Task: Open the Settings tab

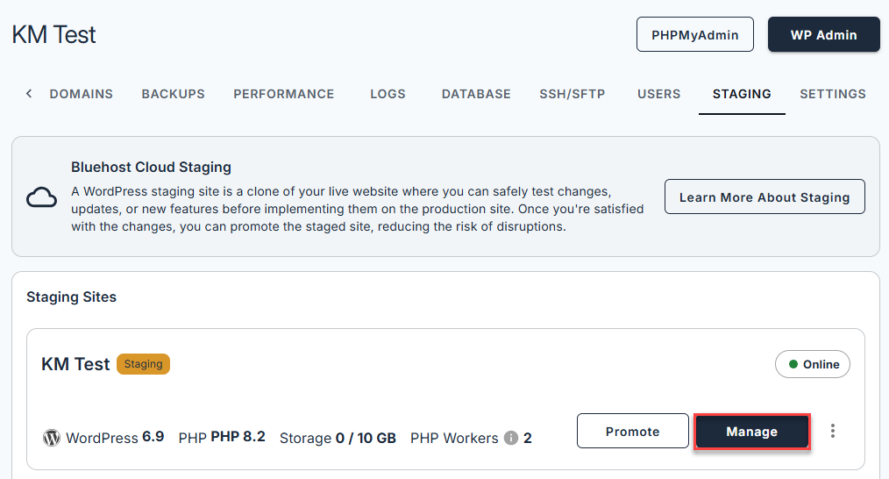Action: coord(832,94)
